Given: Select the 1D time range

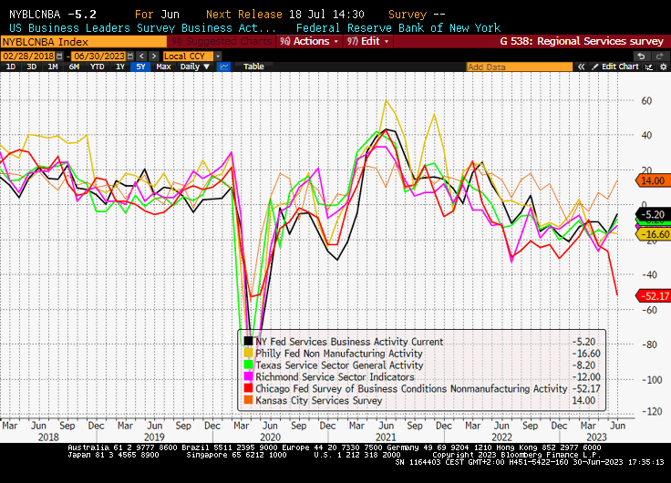Looking at the screenshot, I should [10, 67].
